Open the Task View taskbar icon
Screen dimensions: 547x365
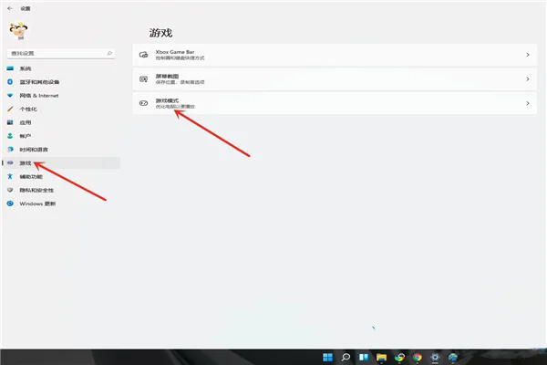pos(364,357)
